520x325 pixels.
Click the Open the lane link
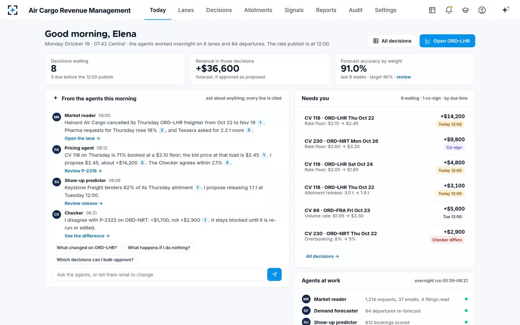(x=82, y=138)
